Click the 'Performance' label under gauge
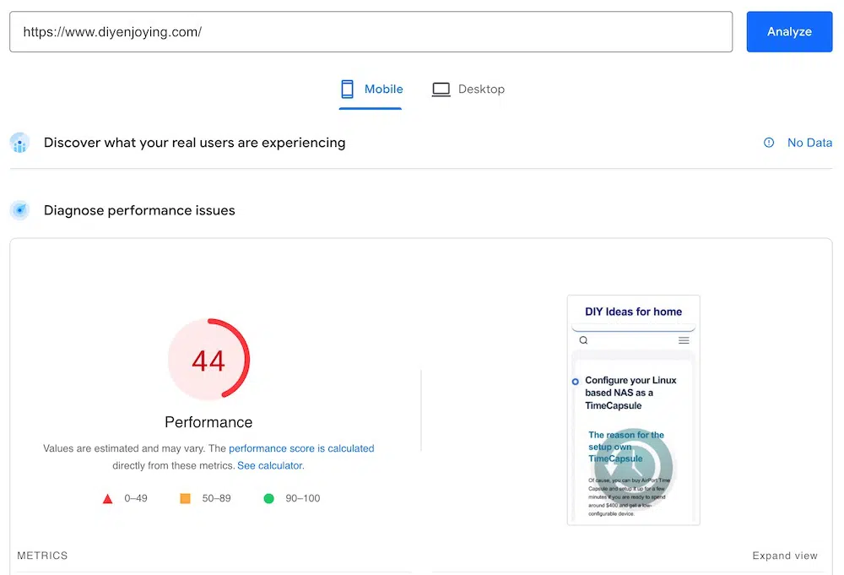The height and width of the screenshot is (575, 844). coord(208,422)
